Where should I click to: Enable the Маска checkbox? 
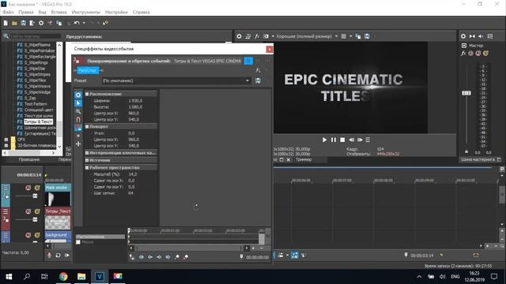78,242
